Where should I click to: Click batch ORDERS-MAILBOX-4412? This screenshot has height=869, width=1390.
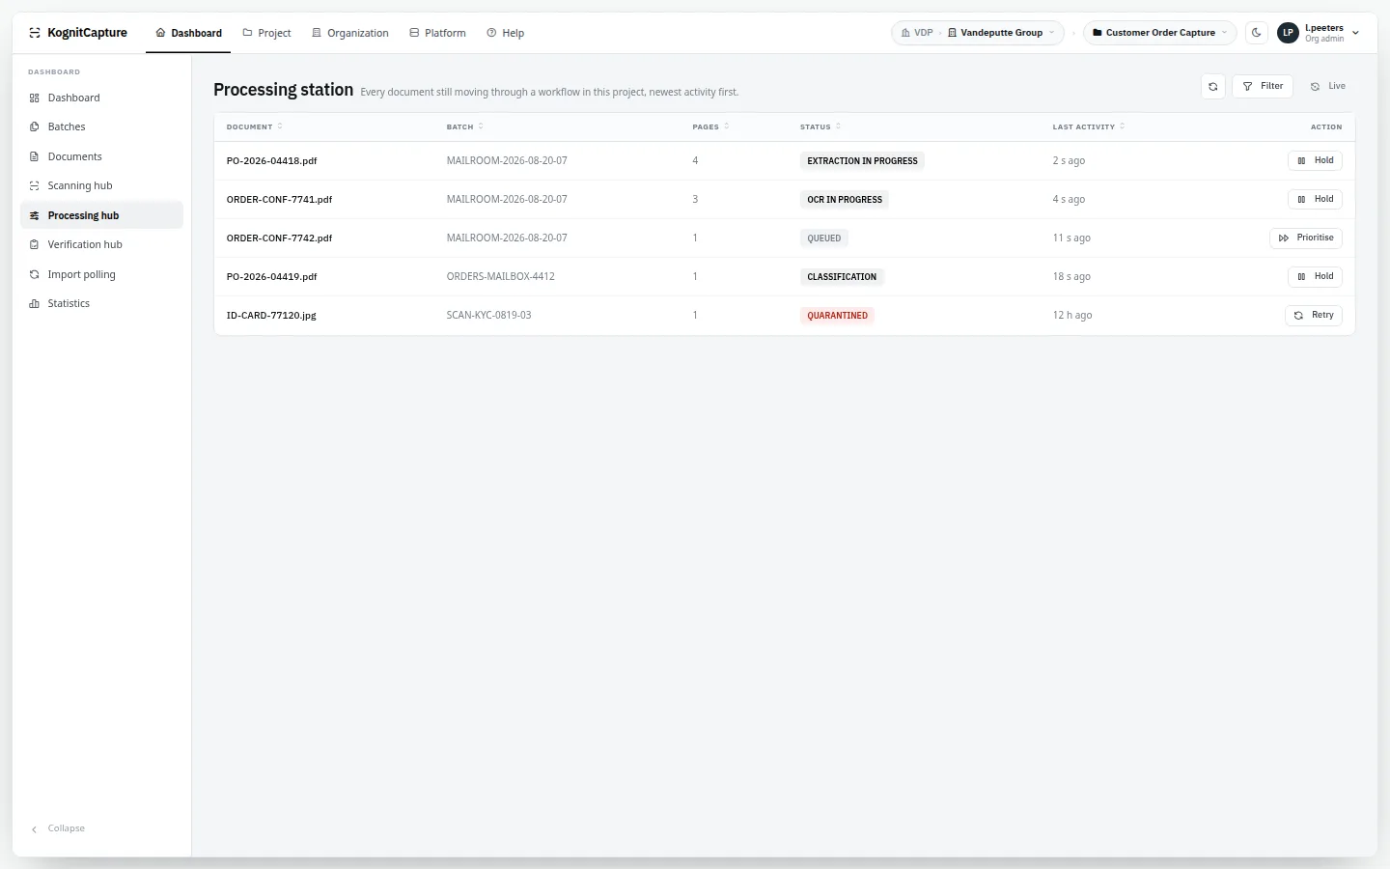501,277
